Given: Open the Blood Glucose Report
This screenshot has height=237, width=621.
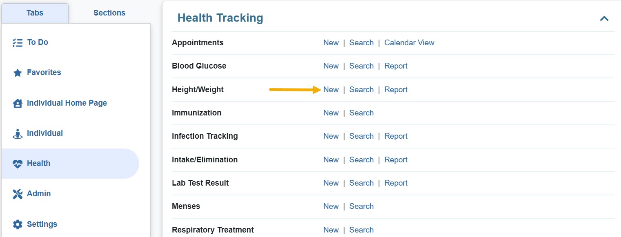Looking at the screenshot, I should click(396, 66).
